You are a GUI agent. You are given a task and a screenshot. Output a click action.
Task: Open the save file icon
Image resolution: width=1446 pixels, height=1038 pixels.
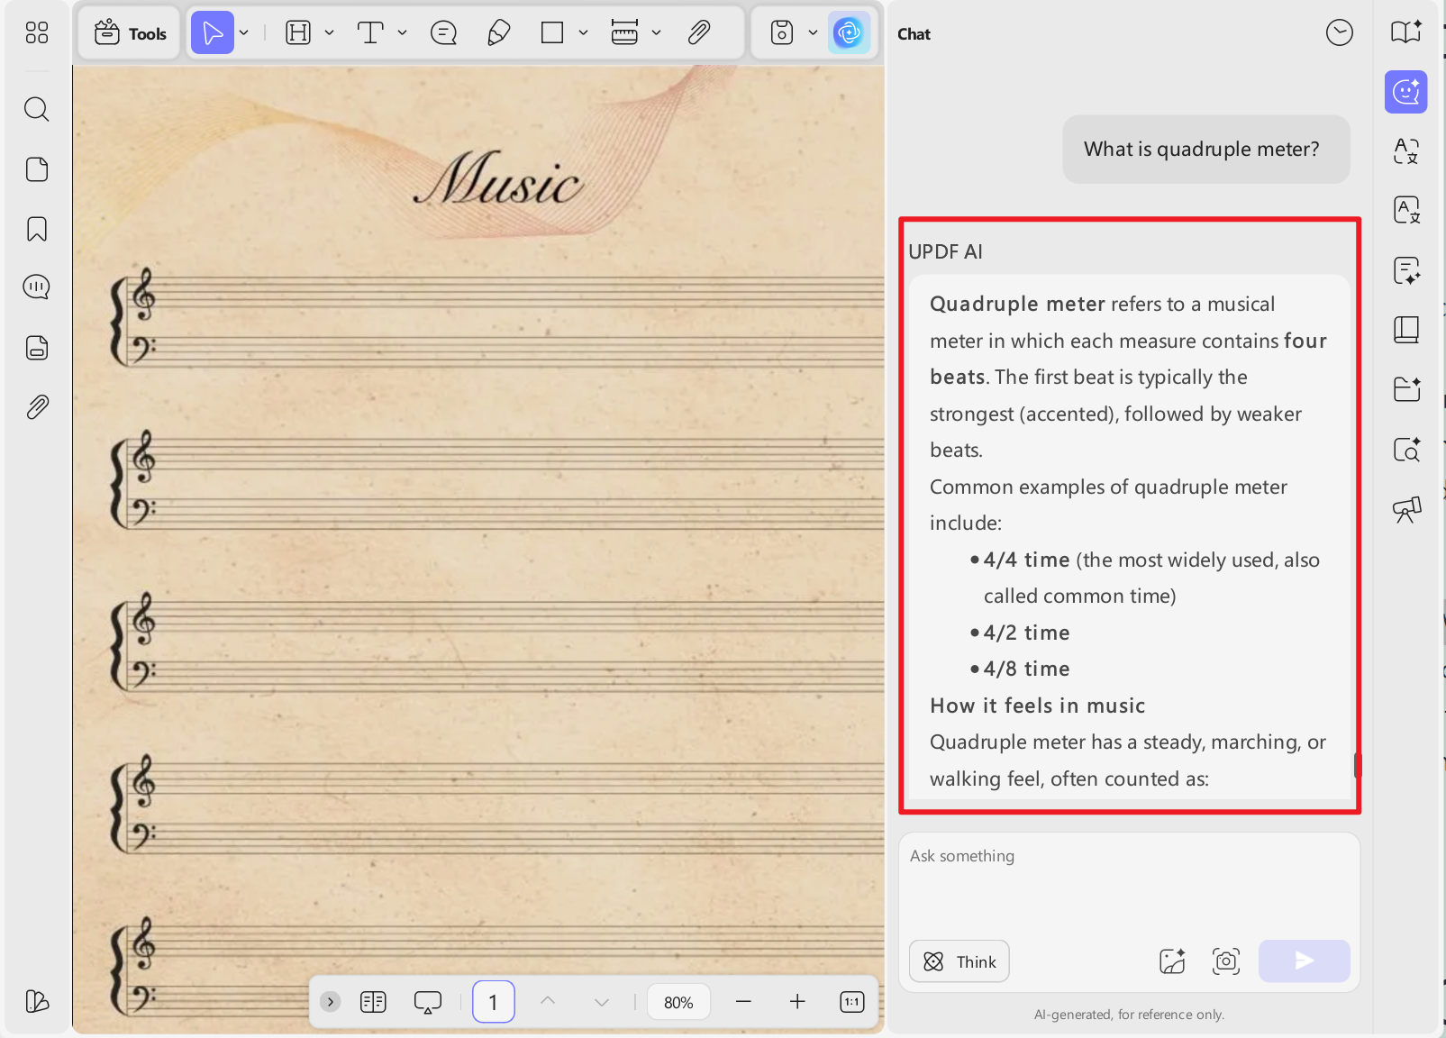[x=782, y=33]
